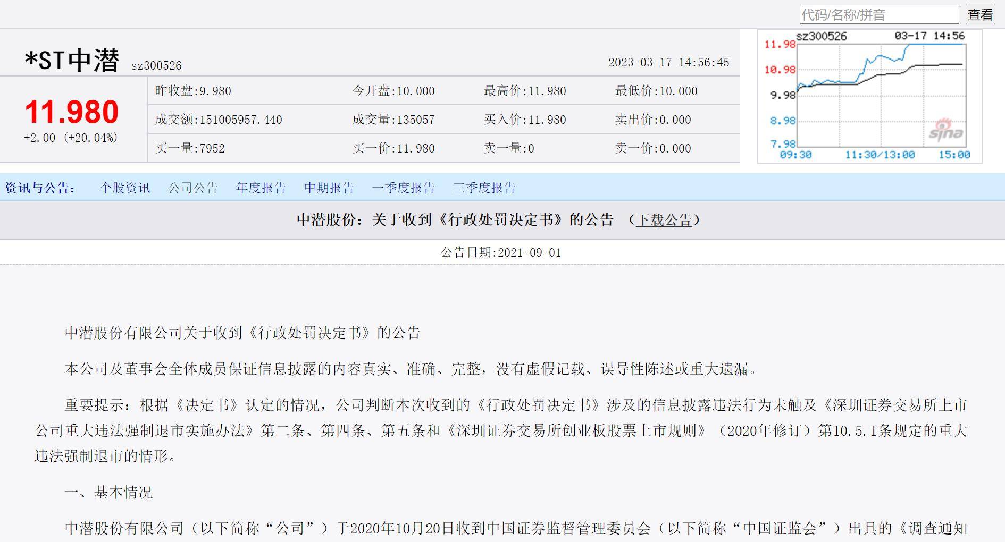
Task: Open the 公司公告 tab
Action: [193, 188]
